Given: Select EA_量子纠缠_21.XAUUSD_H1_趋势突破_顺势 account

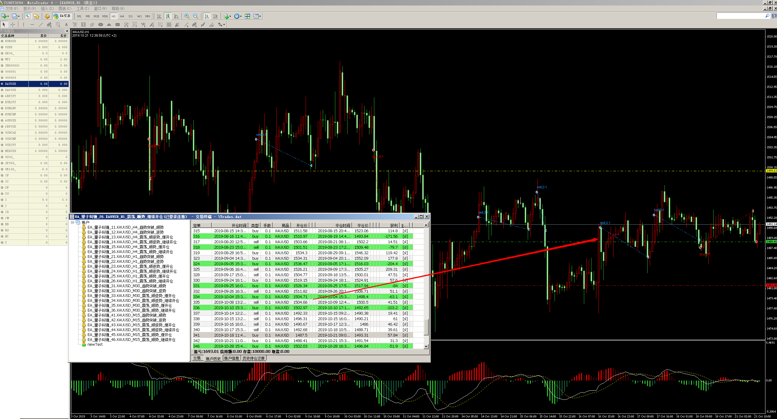Looking at the screenshot, I should tap(125, 257).
